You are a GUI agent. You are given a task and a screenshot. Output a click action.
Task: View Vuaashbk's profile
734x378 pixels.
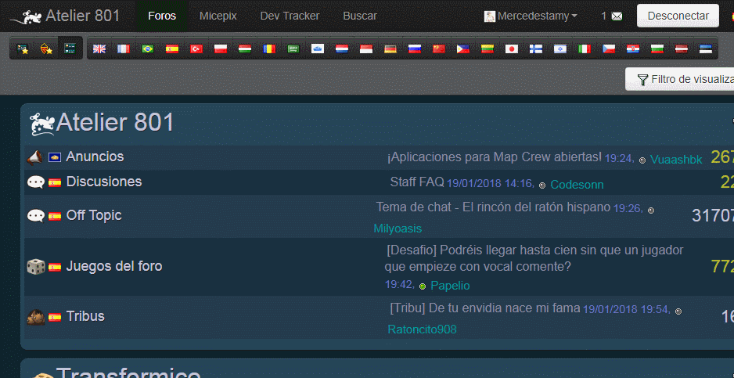(x=676, y=160)
